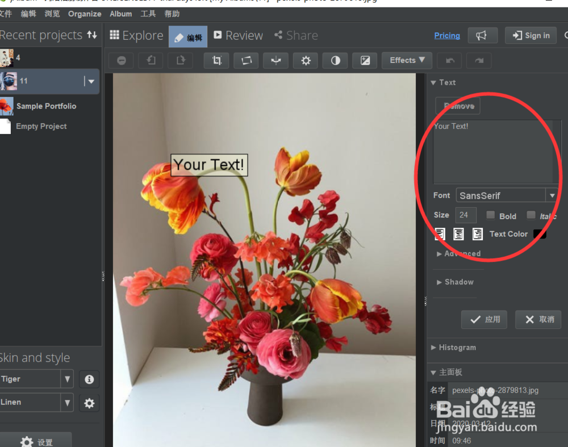The width and height of the screenshot is (568, 447).
Task: Align text right icon
Action: pos(478,235)
